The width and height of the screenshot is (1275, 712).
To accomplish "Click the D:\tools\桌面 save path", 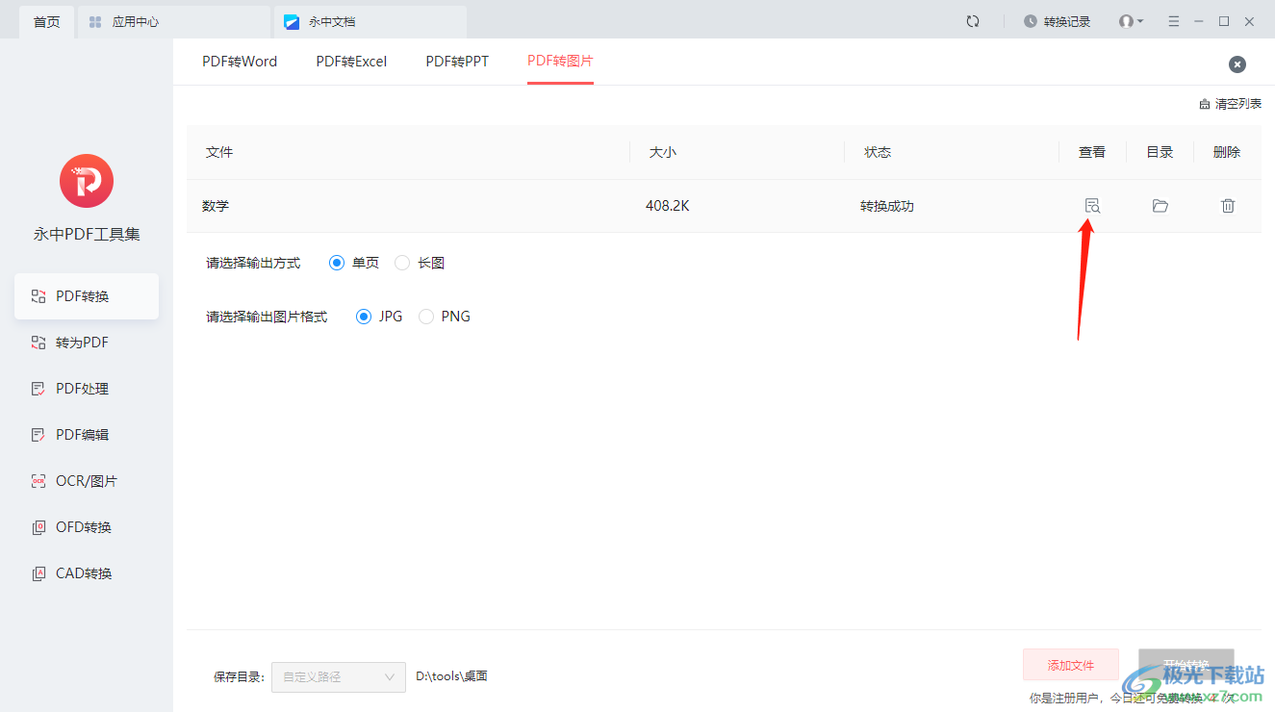I will (451, 676).
